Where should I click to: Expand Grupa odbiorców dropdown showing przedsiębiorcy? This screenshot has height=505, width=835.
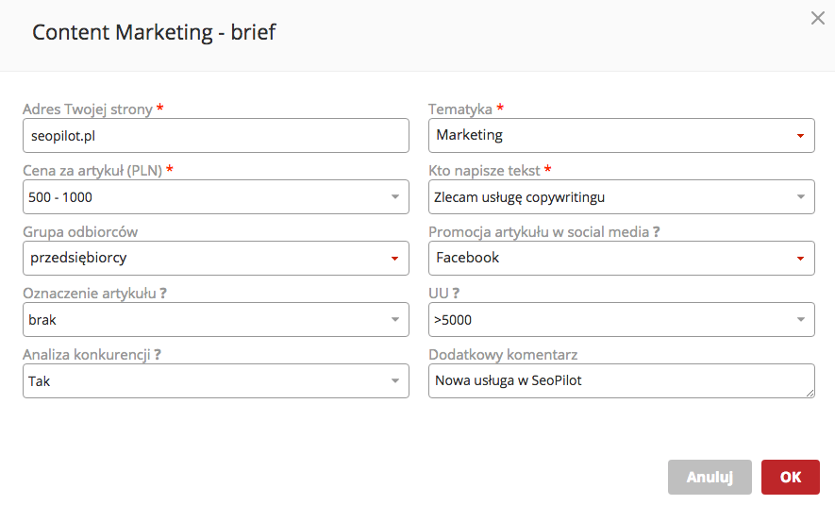(x=215, y=258)
